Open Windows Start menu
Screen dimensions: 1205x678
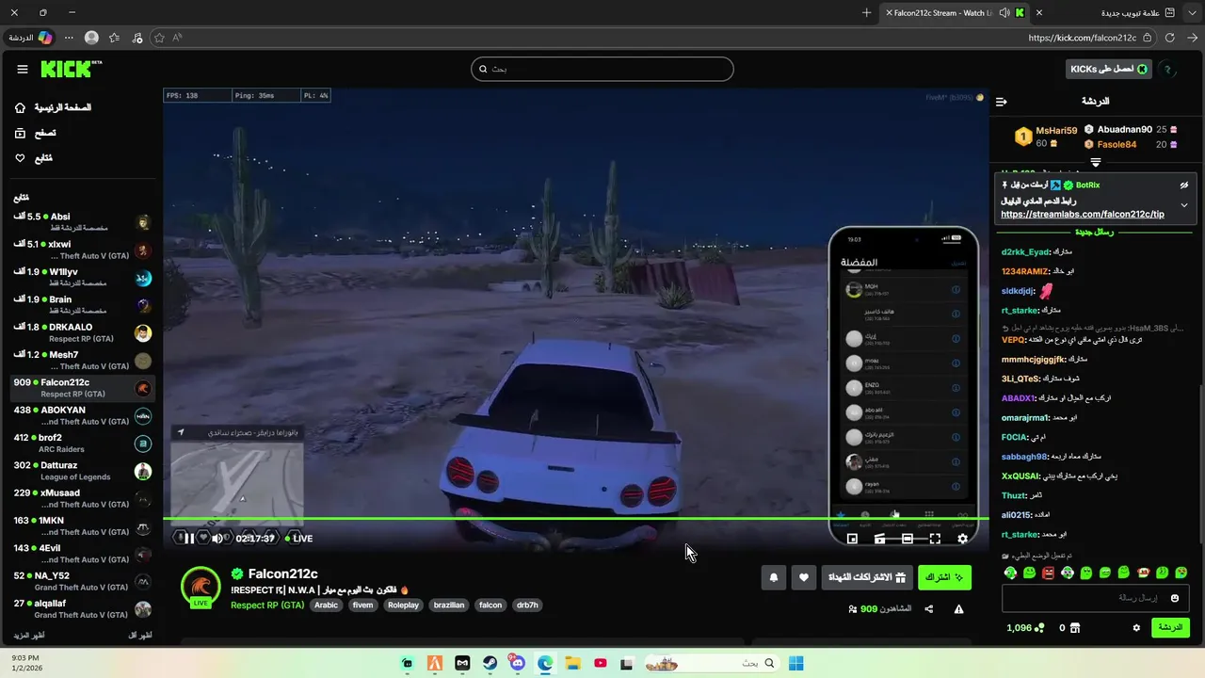click(795, 663)
